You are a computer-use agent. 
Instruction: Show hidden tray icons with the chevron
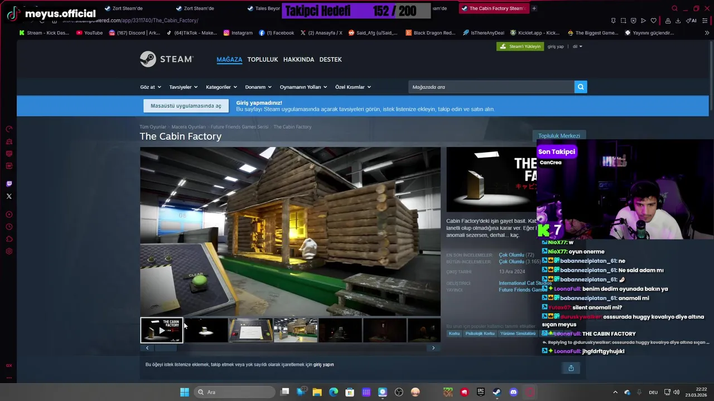tap(615, 392)
